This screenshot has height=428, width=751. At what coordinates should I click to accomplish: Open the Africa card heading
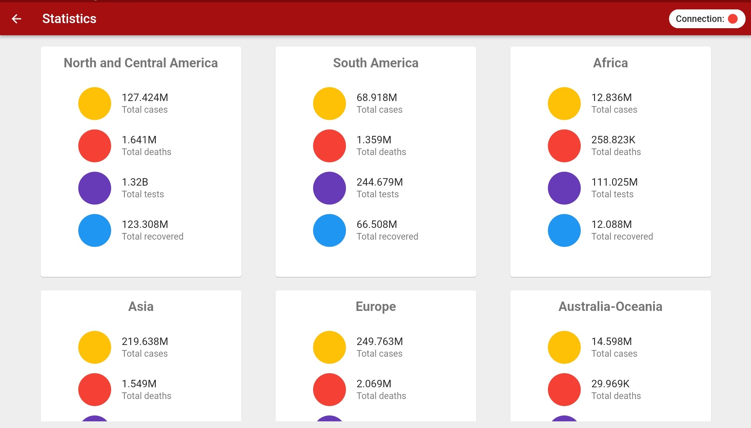coord(611,63)
